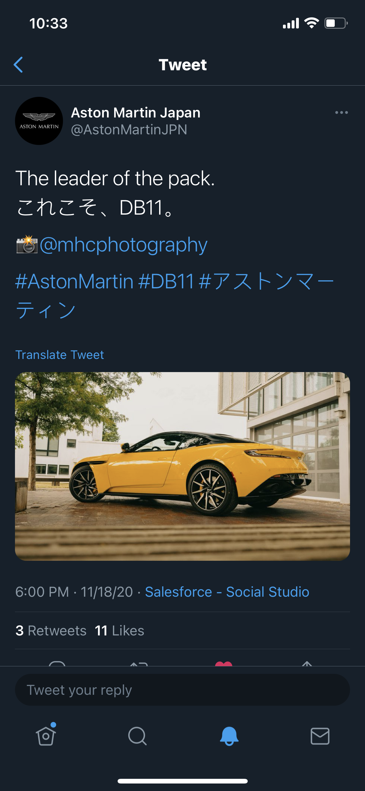The image size is (365, 791).
Task: Open Salesforce - Social Studio source link
Action: pos(227,592)
